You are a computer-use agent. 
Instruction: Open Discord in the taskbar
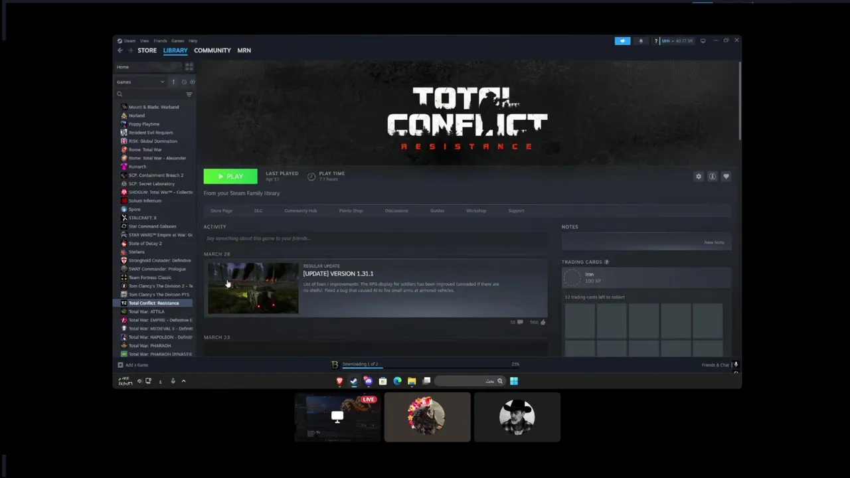pos(369,381)
